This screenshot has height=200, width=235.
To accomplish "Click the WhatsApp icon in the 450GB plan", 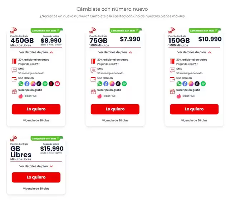I will pos(21,84).
